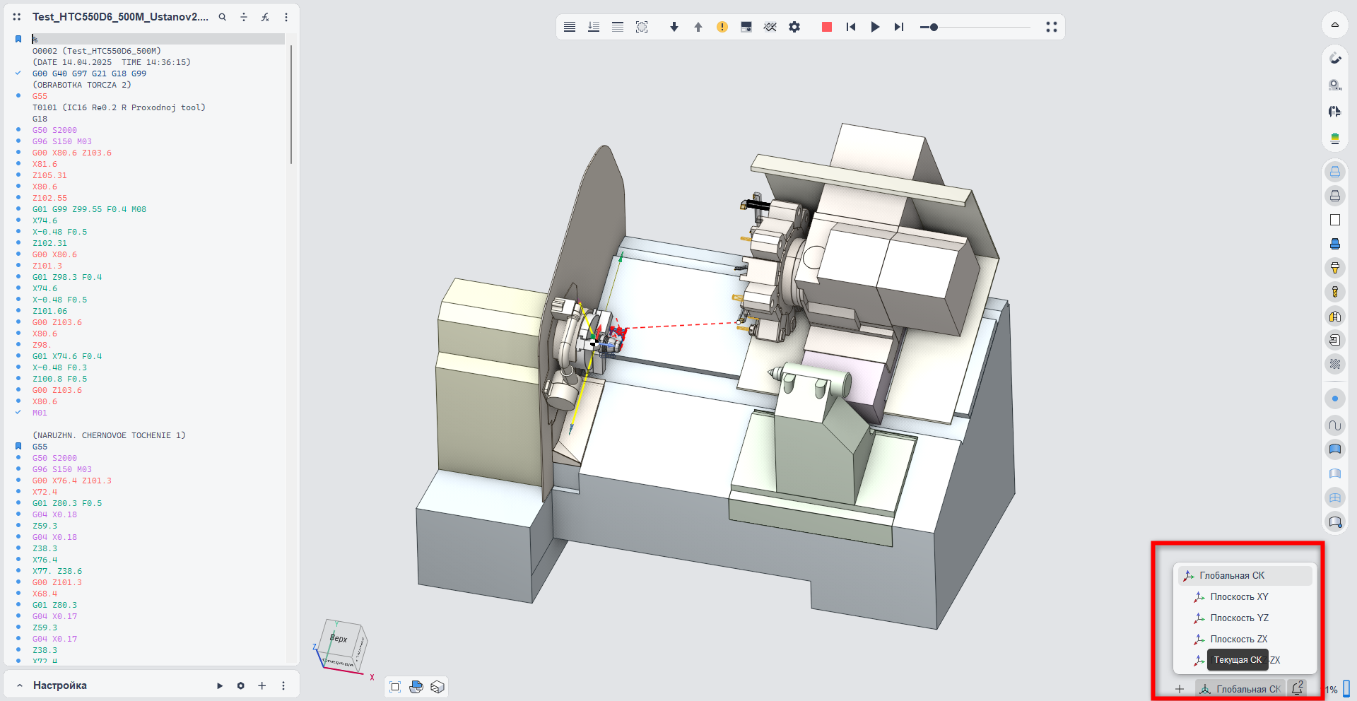Click the dashed-frame selection icon in the top toolbar
The height and width of the screenshot is (701, 1357).
click(x=642, y=27)
